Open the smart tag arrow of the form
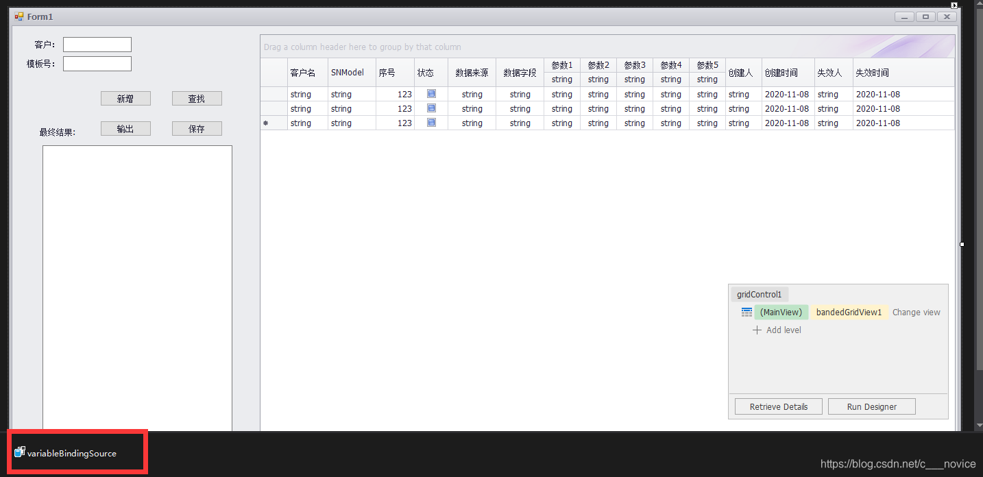This screenshot has width=983, height=477. pos(954,5)
